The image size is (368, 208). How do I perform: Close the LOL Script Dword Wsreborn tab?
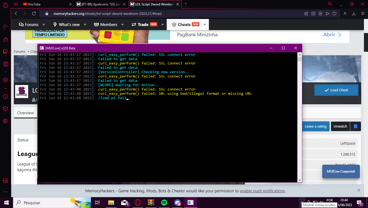click(178, 4)
